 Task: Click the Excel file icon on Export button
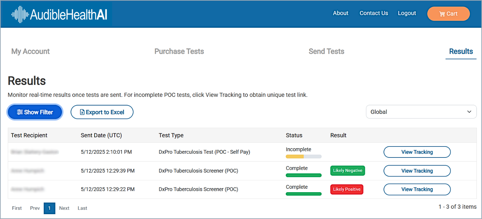point(82,112)
